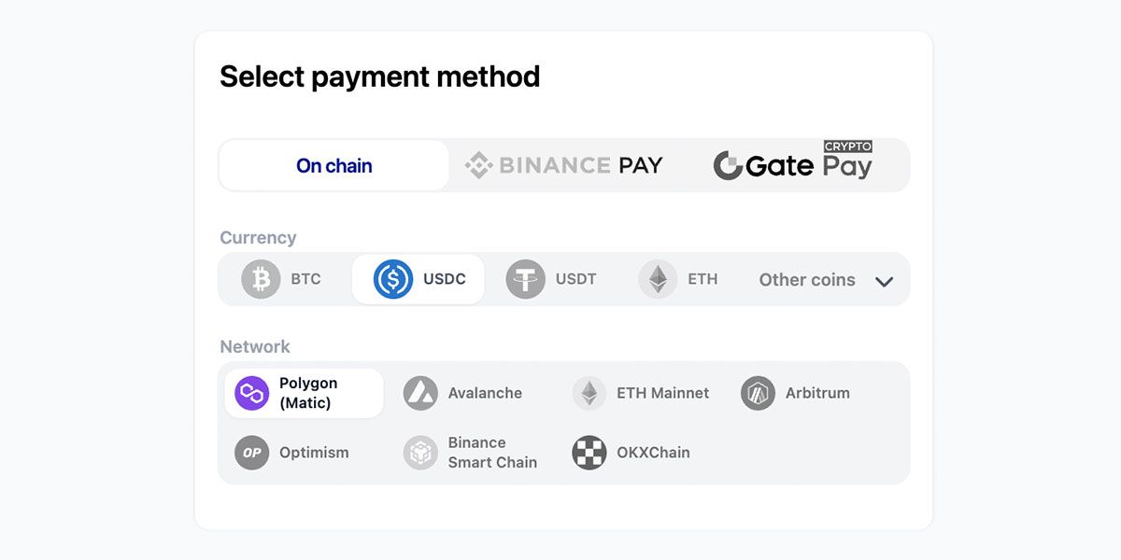Collapse the currency options arrow
The width and height of the screenshot is (1121, 560).
pyautogui.click(x=884, y=281)
